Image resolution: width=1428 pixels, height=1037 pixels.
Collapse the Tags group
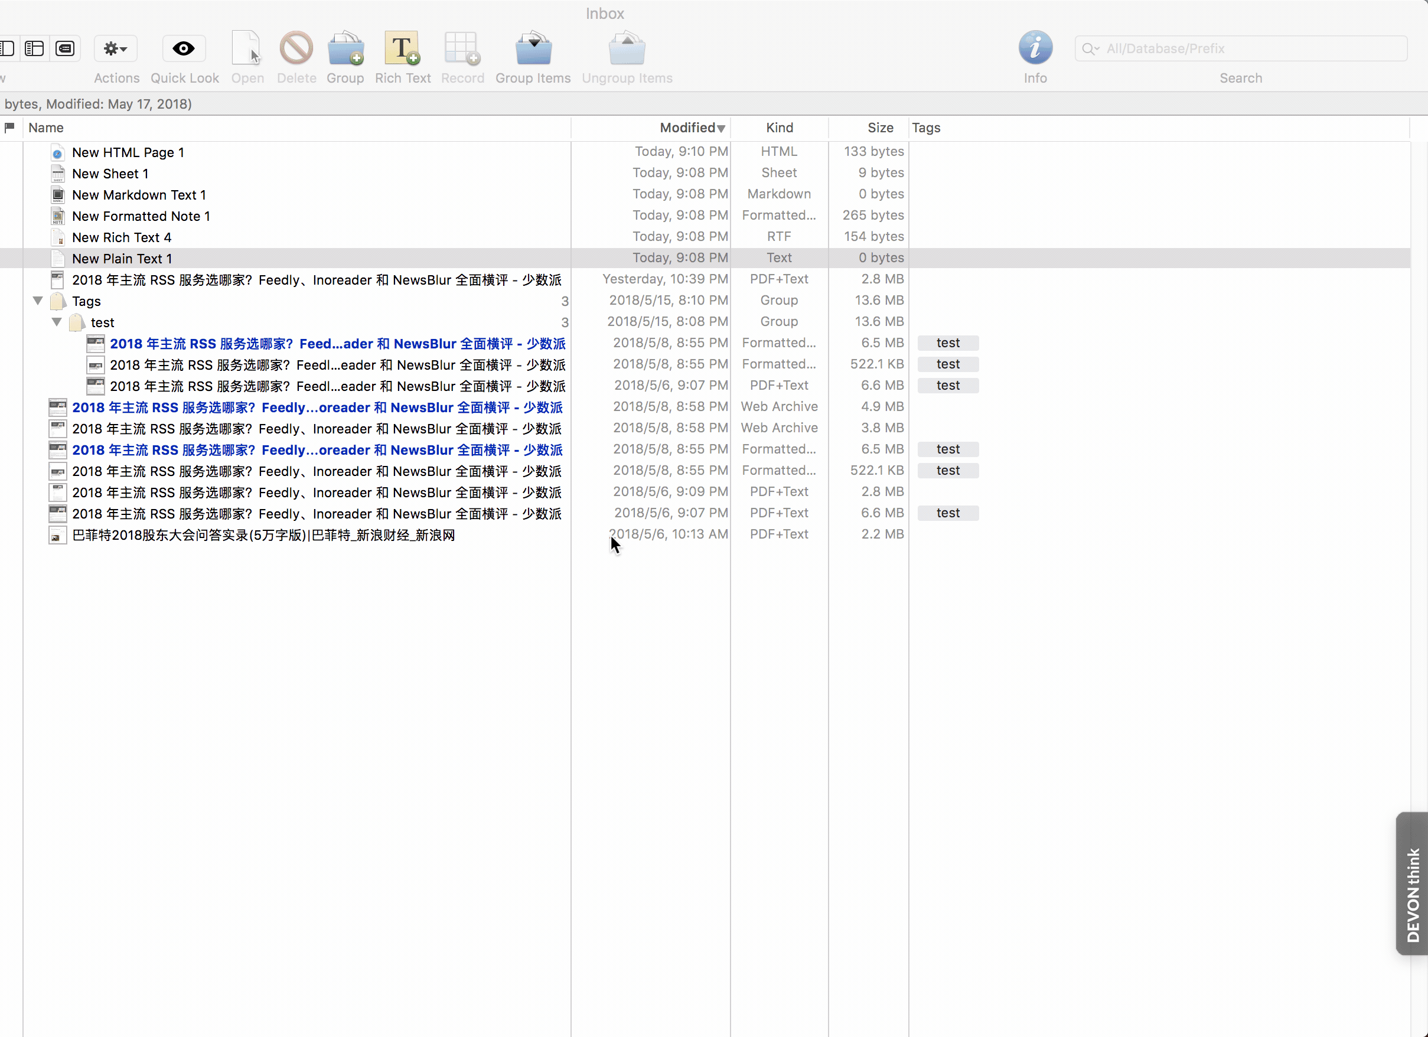pyautogui.click(x=38, y=301)
